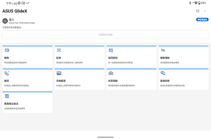Tap the description 在電腦上瀏覽與管理手機照片

[x=68, y=85]
